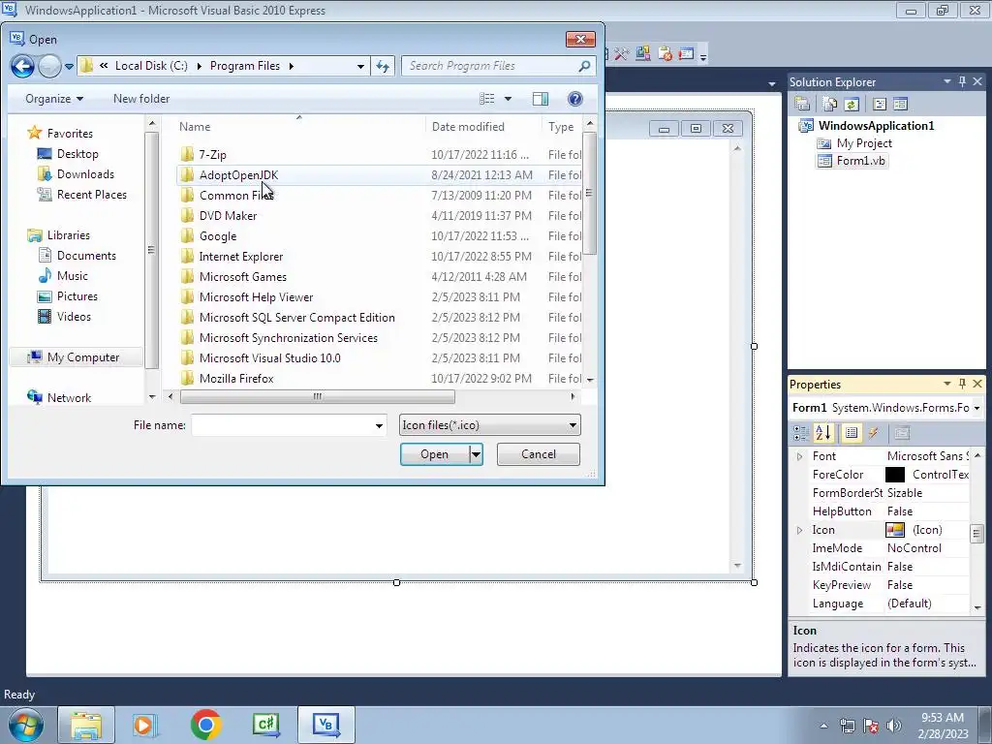Click Refresh in Solution Explorer toolbar
Viewport: 992px width, 744px height.
click(x=852, y=104)
